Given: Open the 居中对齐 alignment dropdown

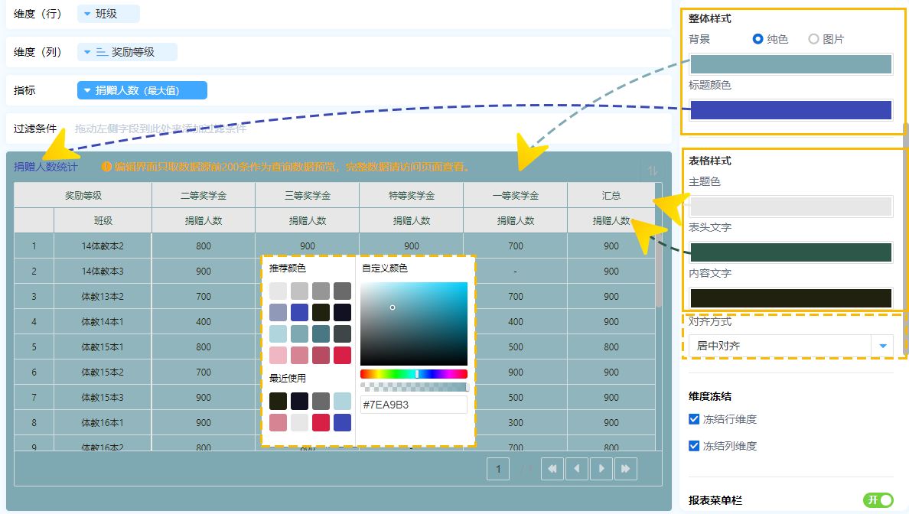Looking at the screenshot, I should point(884,346).
